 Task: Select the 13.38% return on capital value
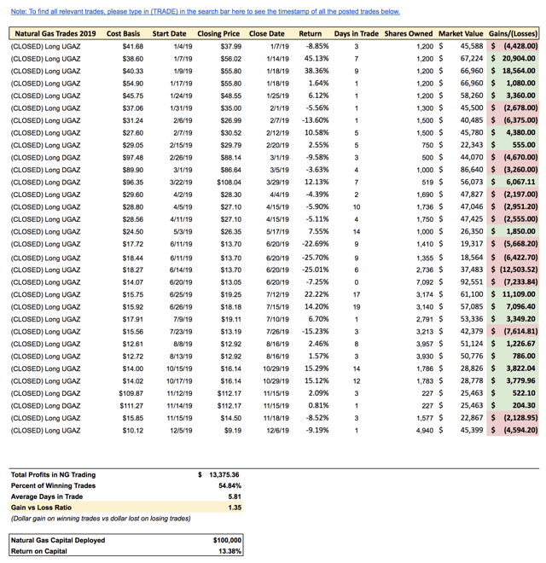click(229, 551)
